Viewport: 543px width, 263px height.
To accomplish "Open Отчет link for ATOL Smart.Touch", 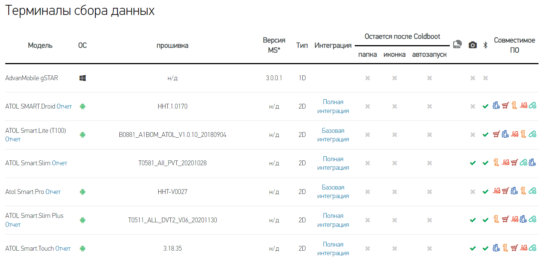I will click(63, 248).
